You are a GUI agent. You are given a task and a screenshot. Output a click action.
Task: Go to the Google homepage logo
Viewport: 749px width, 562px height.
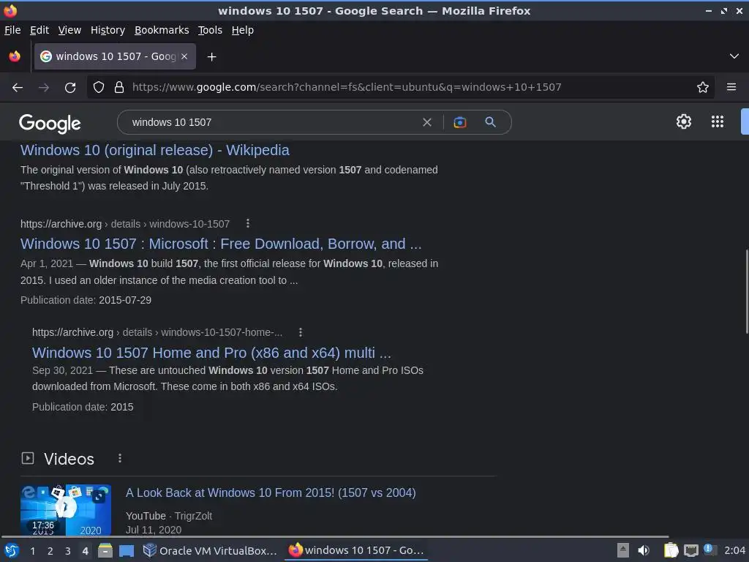tap(50, 123)
